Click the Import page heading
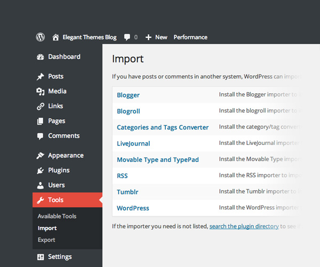Image resolution: width=320 pixels, height=267 pixels. pyautogui.click(x=128, y=59)
